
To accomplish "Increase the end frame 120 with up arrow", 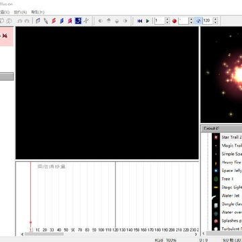I will point(215,19).
